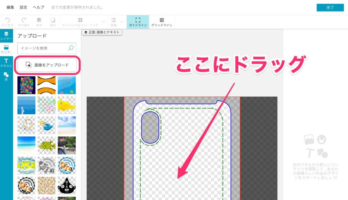Toggle グリッドライン grid lines display

point(161,22)
